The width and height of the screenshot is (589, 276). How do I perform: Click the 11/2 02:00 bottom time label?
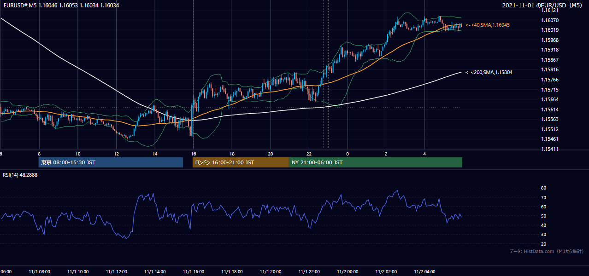386,272
